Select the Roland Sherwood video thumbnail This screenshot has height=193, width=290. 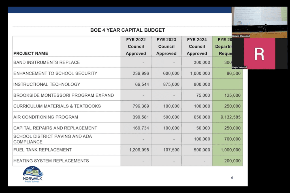(x=259, y=22)
